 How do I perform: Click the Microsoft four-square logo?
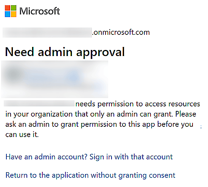11,11
